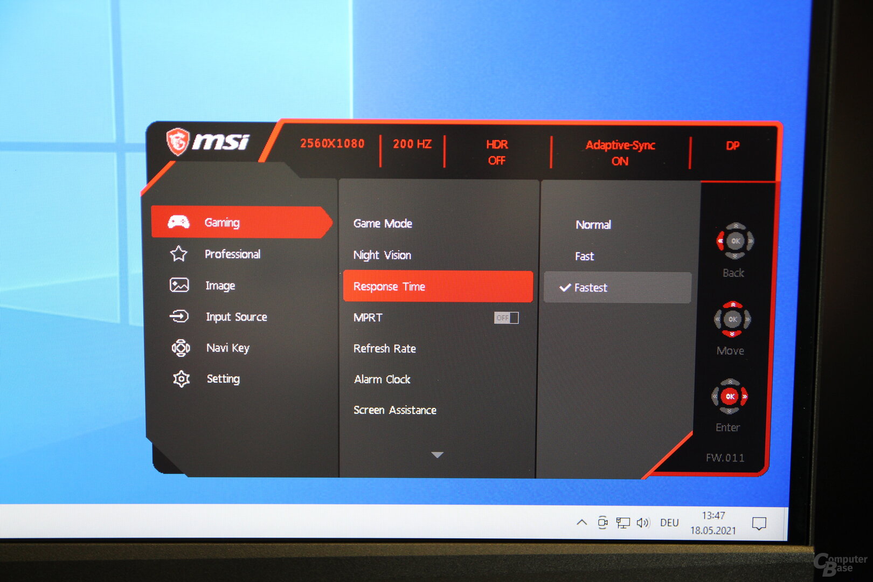873x582 pixels.
Task: Select the Fast response time option
Action: [x=584, y=257]
